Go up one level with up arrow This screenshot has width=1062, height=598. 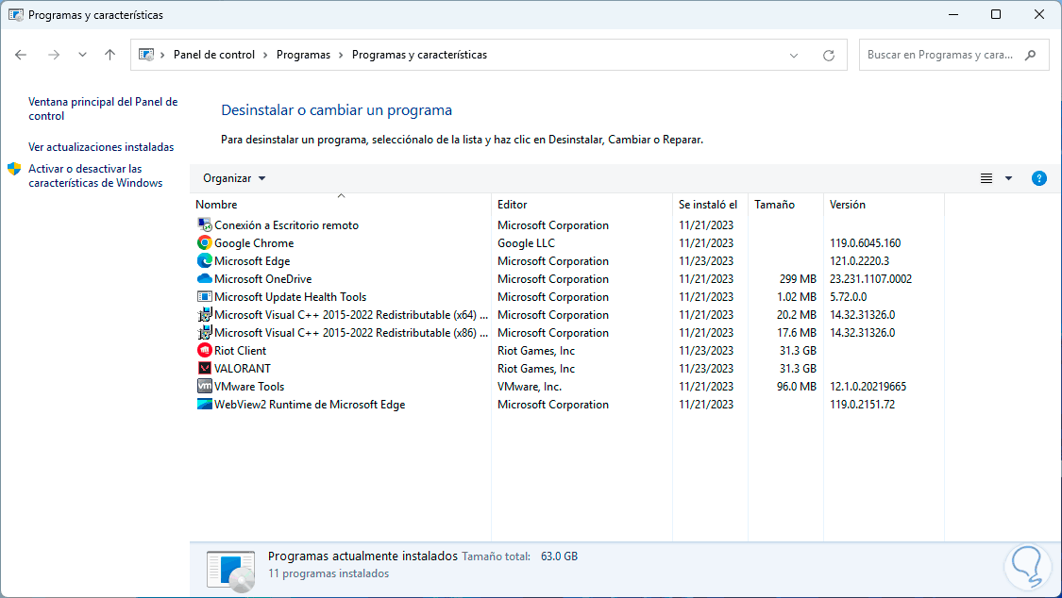pos(110,55)
